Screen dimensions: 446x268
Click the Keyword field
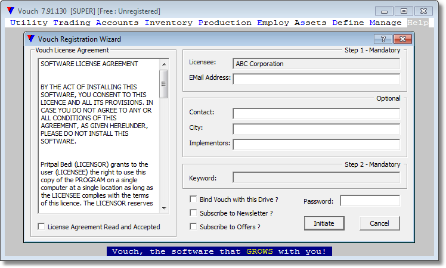coord(316,177)
